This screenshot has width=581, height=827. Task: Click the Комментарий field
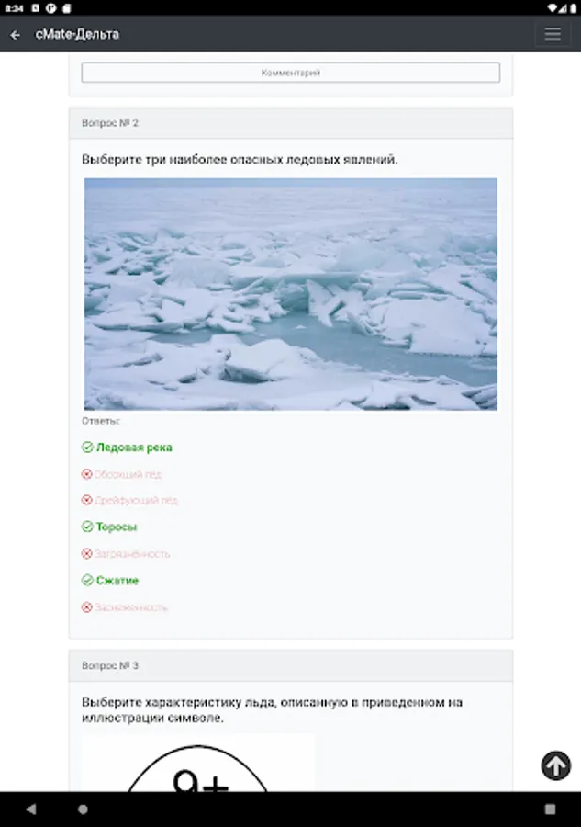(290, 73)
